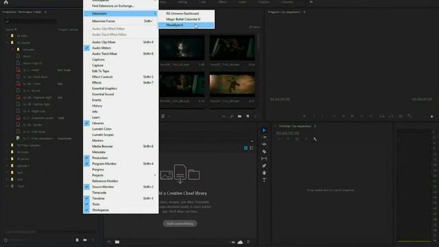Switch to the Effects workspace tab

[x=222, y=2]
